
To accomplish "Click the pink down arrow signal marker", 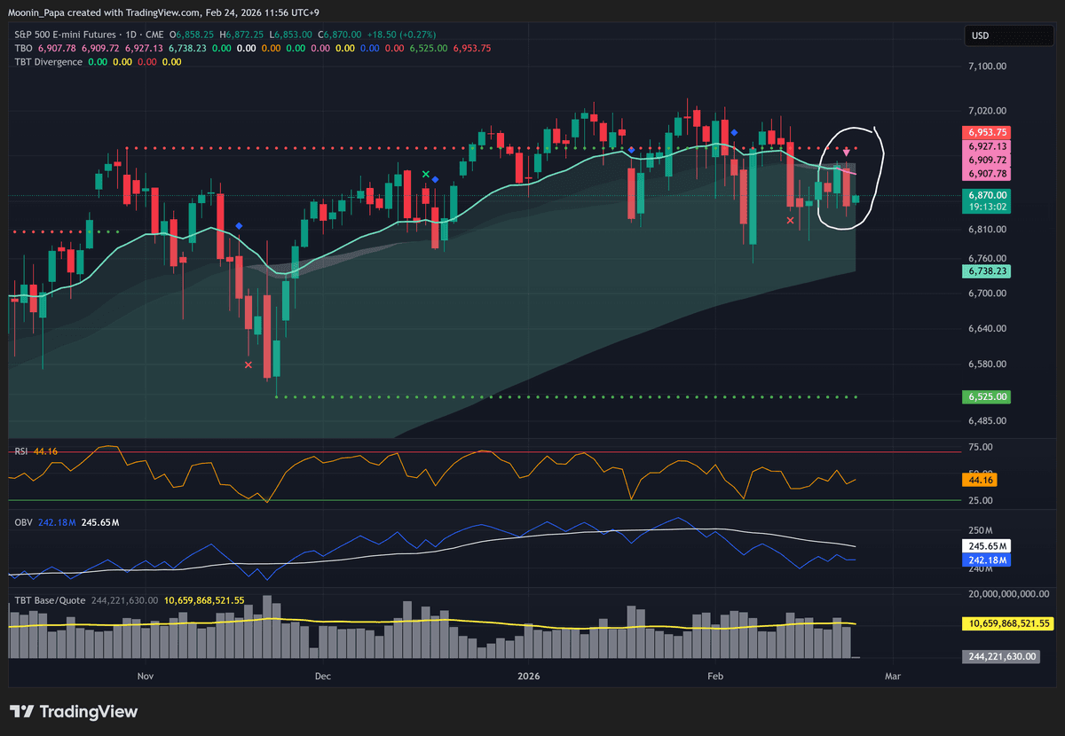I will 846,153.
